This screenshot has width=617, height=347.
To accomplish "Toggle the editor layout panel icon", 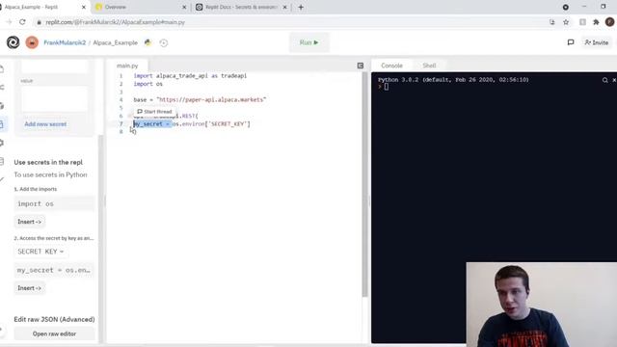I will tap(360, 66).
